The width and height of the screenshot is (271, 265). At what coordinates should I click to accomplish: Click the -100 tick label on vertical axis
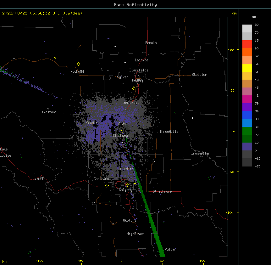click(230, 212)
